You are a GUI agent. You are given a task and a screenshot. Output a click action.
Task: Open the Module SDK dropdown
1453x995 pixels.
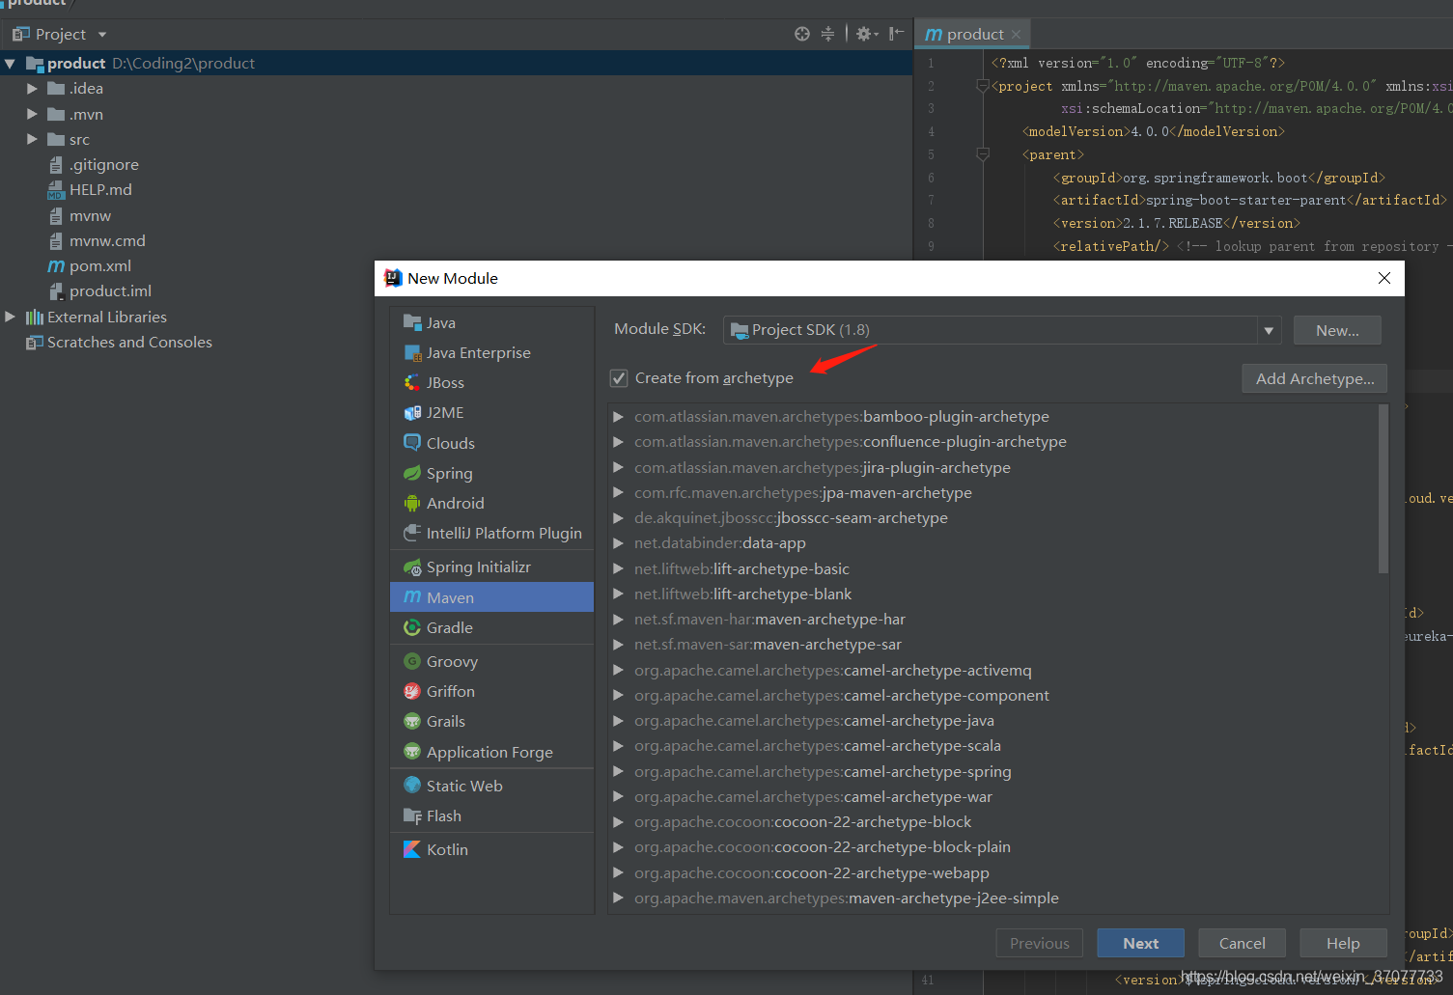pyautogui.click(x=1269, y=330)
